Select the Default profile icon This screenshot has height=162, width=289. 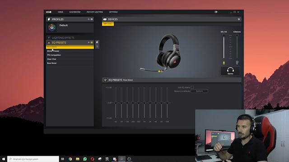tap(52, 27)
